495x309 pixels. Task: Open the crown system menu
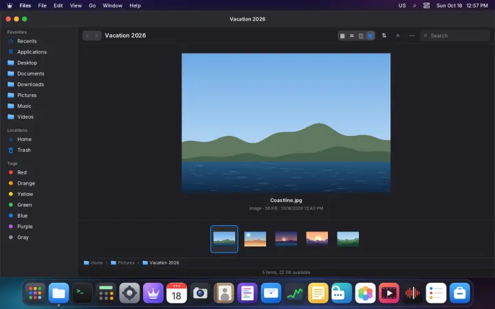point(10,5)
